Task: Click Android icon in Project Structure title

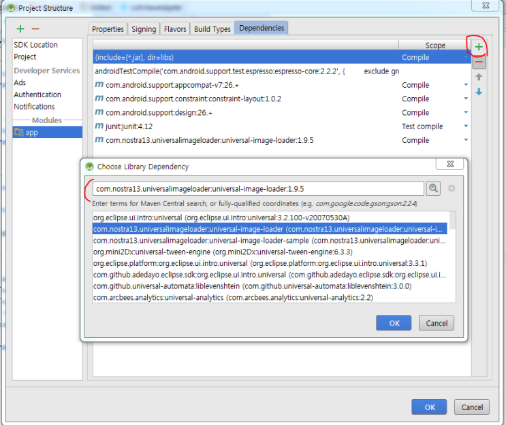Action: (11, 8)
